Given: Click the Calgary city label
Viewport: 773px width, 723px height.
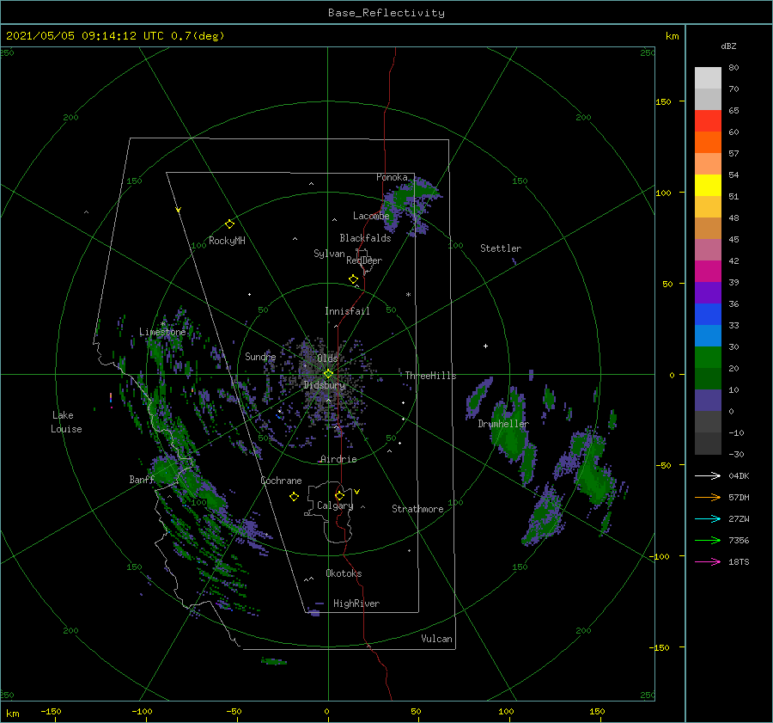Looking at the screenshot, I should pyautogui.click(x=335, y=505).
